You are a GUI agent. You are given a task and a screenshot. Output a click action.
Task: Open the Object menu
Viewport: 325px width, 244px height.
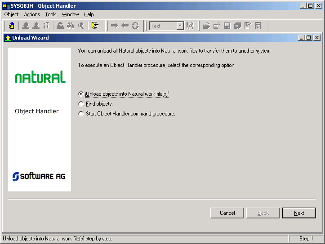click(11, 14)
